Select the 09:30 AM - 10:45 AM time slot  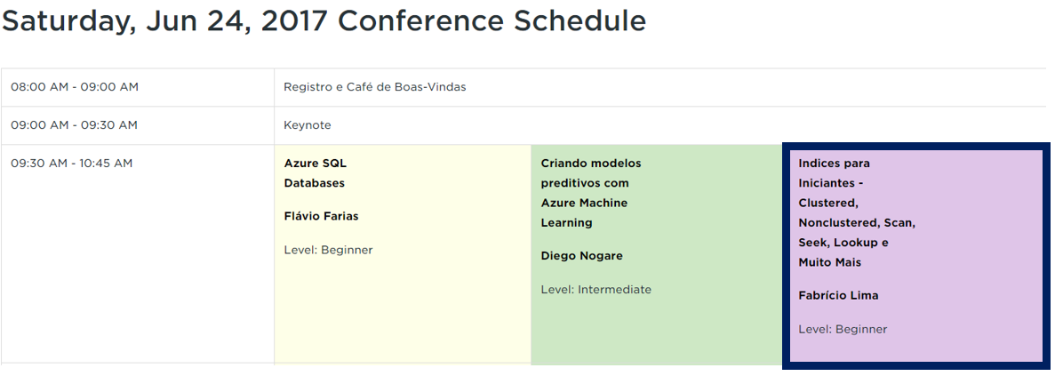(71, 164)
